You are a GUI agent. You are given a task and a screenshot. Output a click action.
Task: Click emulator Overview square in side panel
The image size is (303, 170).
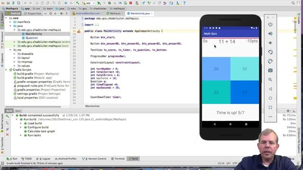pos(270,107)
